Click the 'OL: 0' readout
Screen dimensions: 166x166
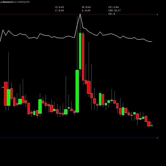(x=112, y=14)
